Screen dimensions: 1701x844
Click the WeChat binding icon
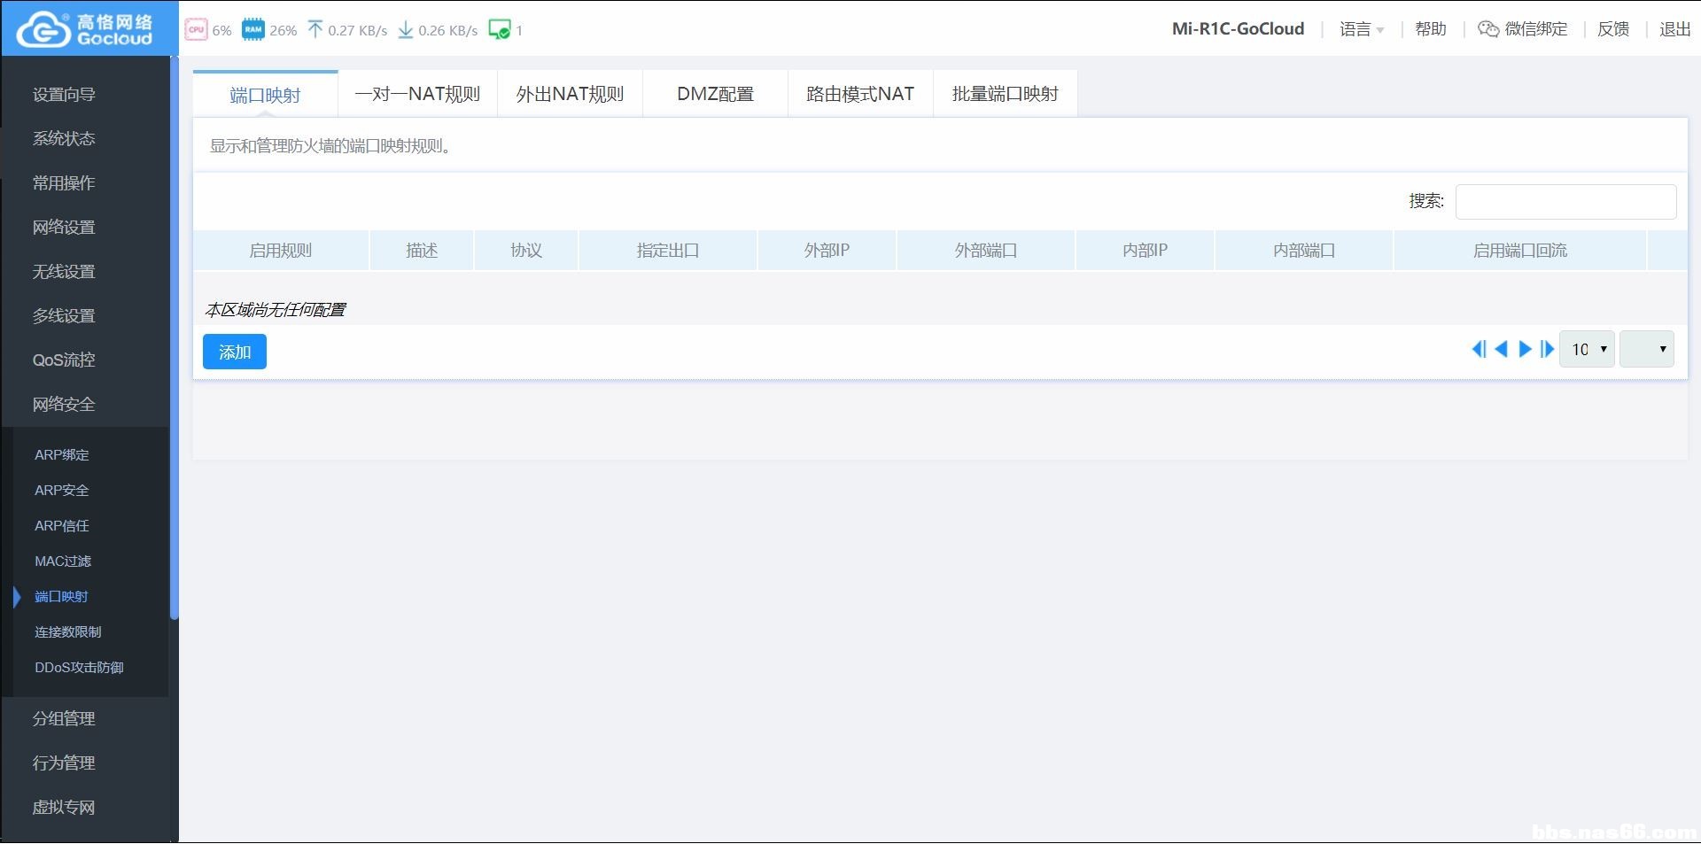pos(1488,29)
